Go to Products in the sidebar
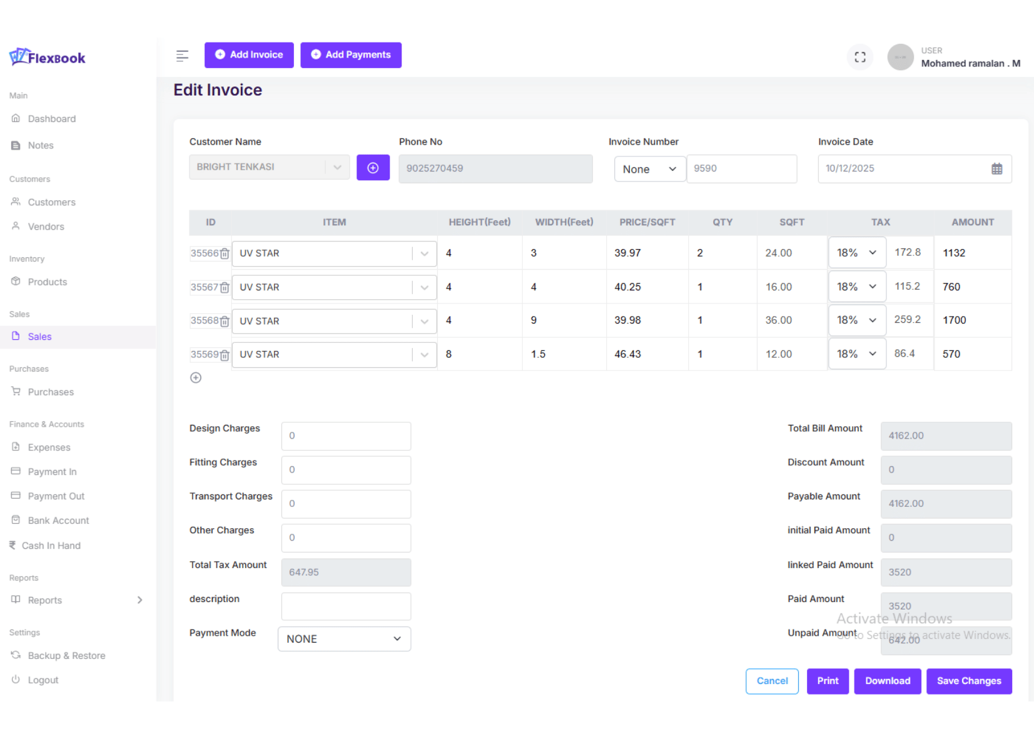Image resolution: width=1034 pixels, height=739 pixels. [47, 282]
